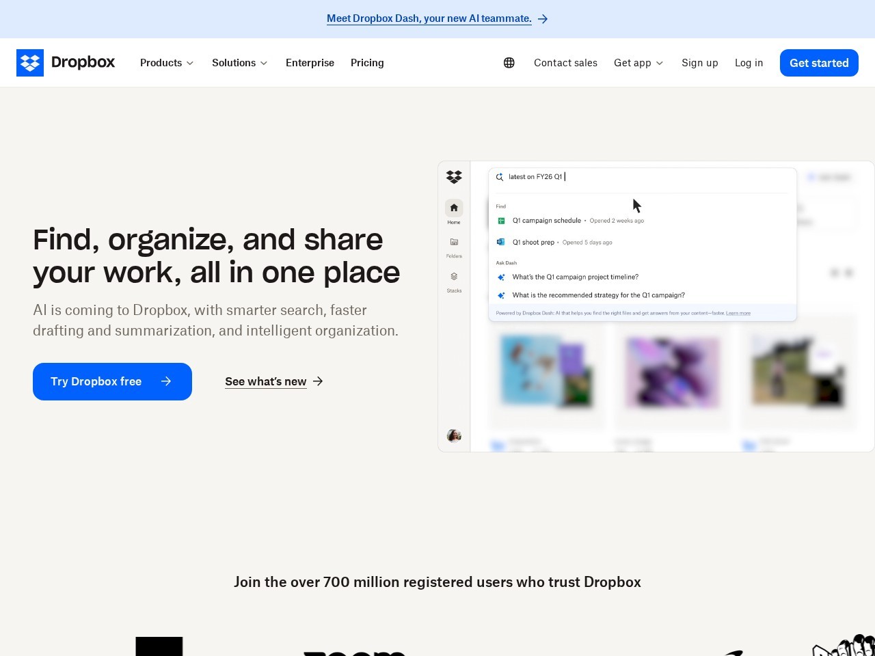
Task: Click Folders icon in demo sidebar
Action: coord(454,242)
